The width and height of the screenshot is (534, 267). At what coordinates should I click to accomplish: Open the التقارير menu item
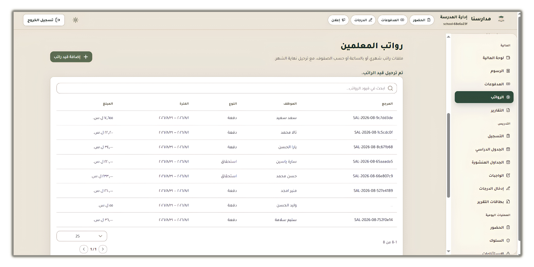[484, 110]
